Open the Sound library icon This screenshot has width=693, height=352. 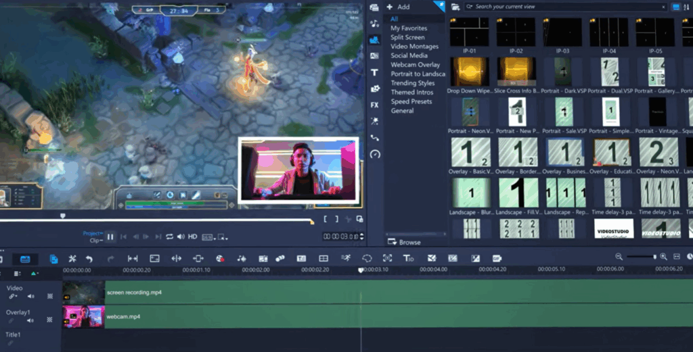coord(374,24)
